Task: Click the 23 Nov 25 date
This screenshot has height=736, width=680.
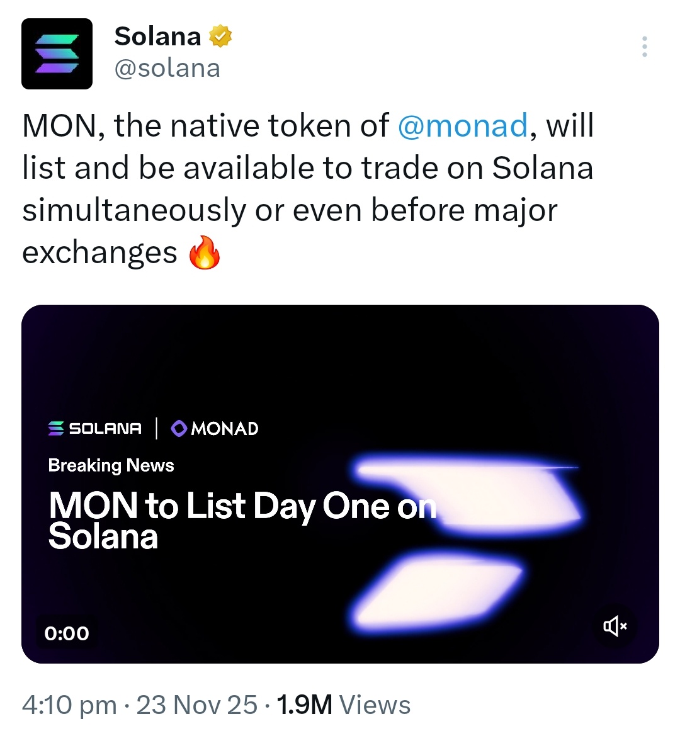Action: pos(196,705)
